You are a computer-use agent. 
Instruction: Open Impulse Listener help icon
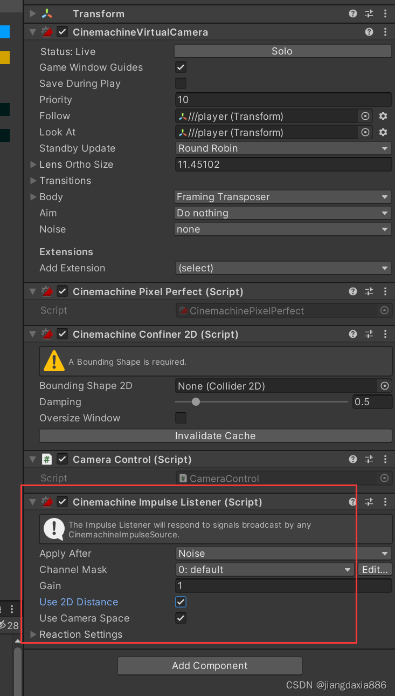(353, 502)
